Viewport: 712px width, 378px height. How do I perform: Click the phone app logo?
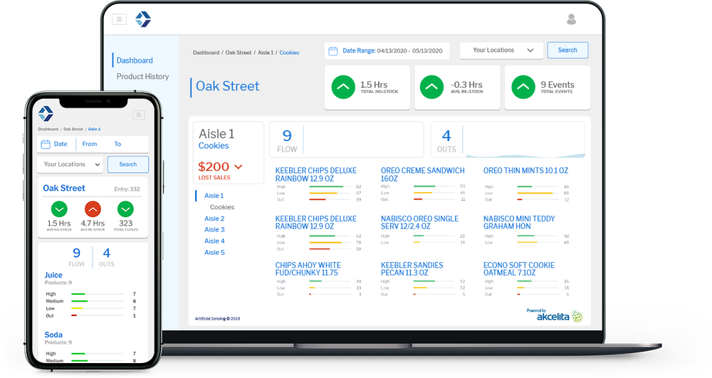[46, 113]
